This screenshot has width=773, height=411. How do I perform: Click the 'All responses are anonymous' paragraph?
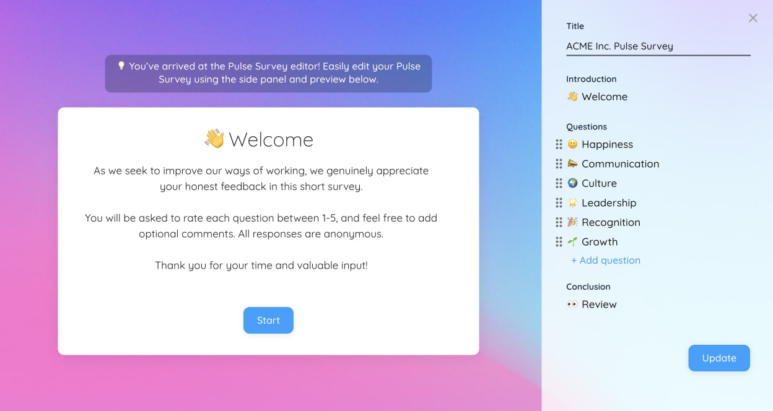tap(261, 226)
